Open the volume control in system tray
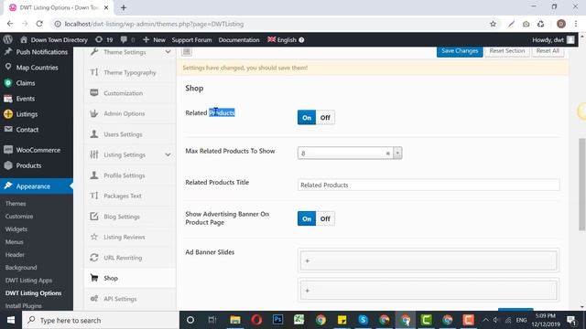This screenshot has width=586, height=329. point(496,320)
